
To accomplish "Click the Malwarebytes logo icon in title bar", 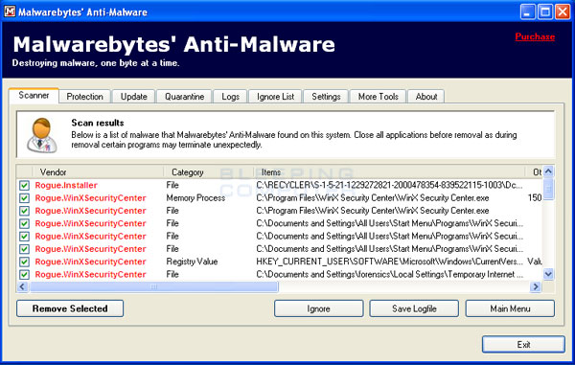I will tap(10, 11).
